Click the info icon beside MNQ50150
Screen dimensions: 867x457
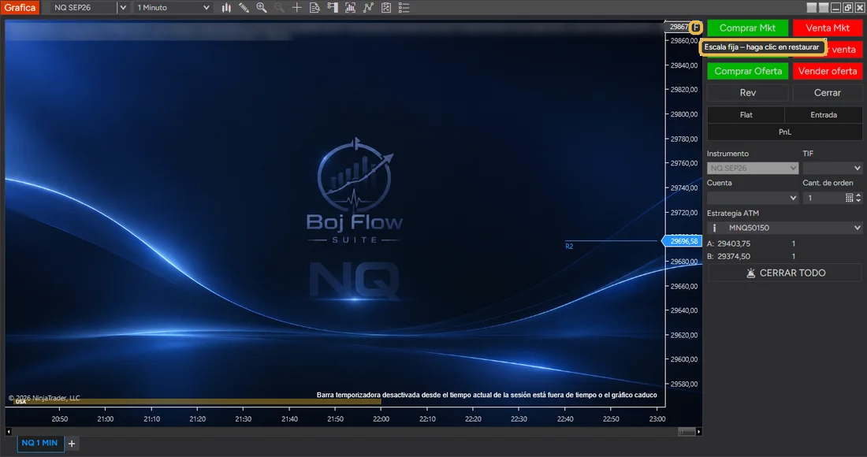(714, 228)
